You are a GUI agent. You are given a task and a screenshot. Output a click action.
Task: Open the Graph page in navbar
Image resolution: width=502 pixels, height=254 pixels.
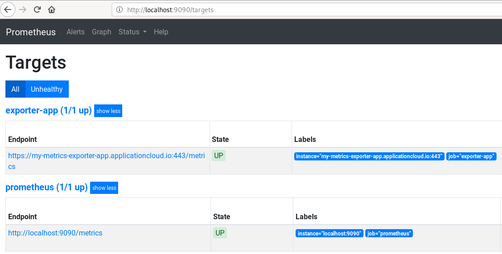point(101,32)
